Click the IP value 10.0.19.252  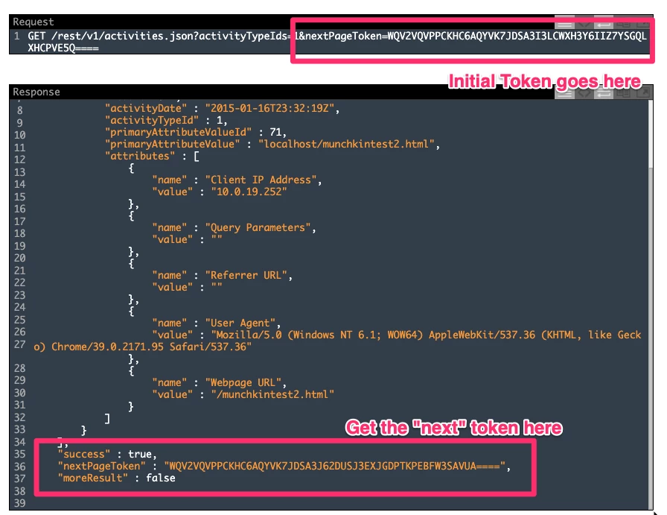(249, 192)
